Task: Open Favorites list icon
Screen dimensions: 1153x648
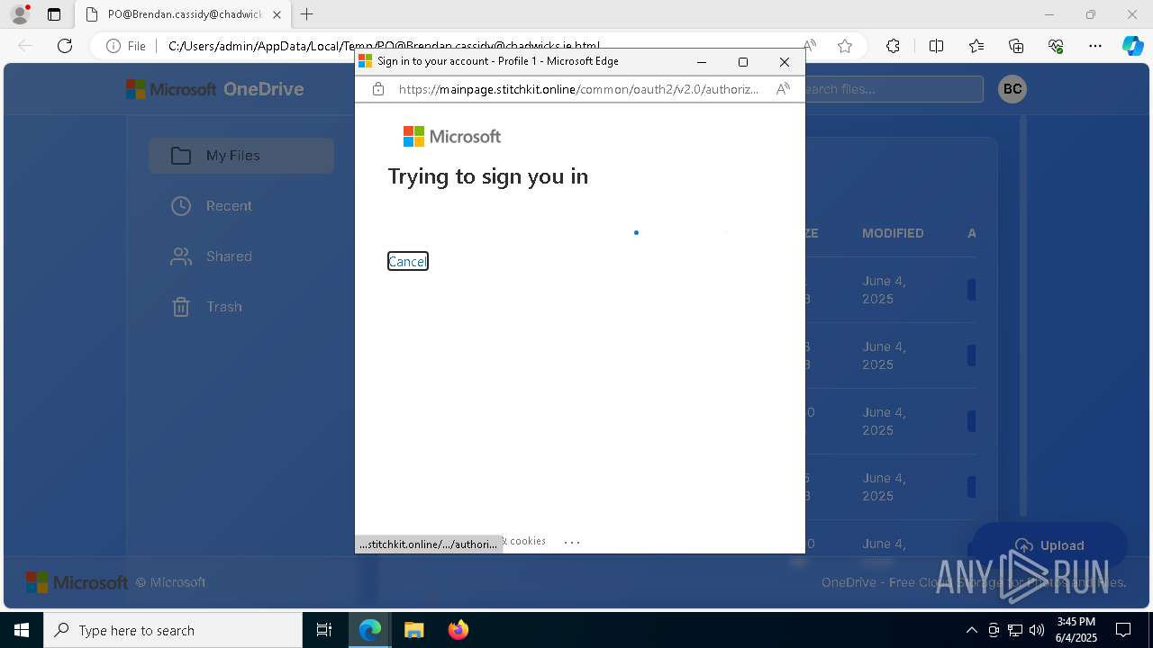Action: [976, 46]
